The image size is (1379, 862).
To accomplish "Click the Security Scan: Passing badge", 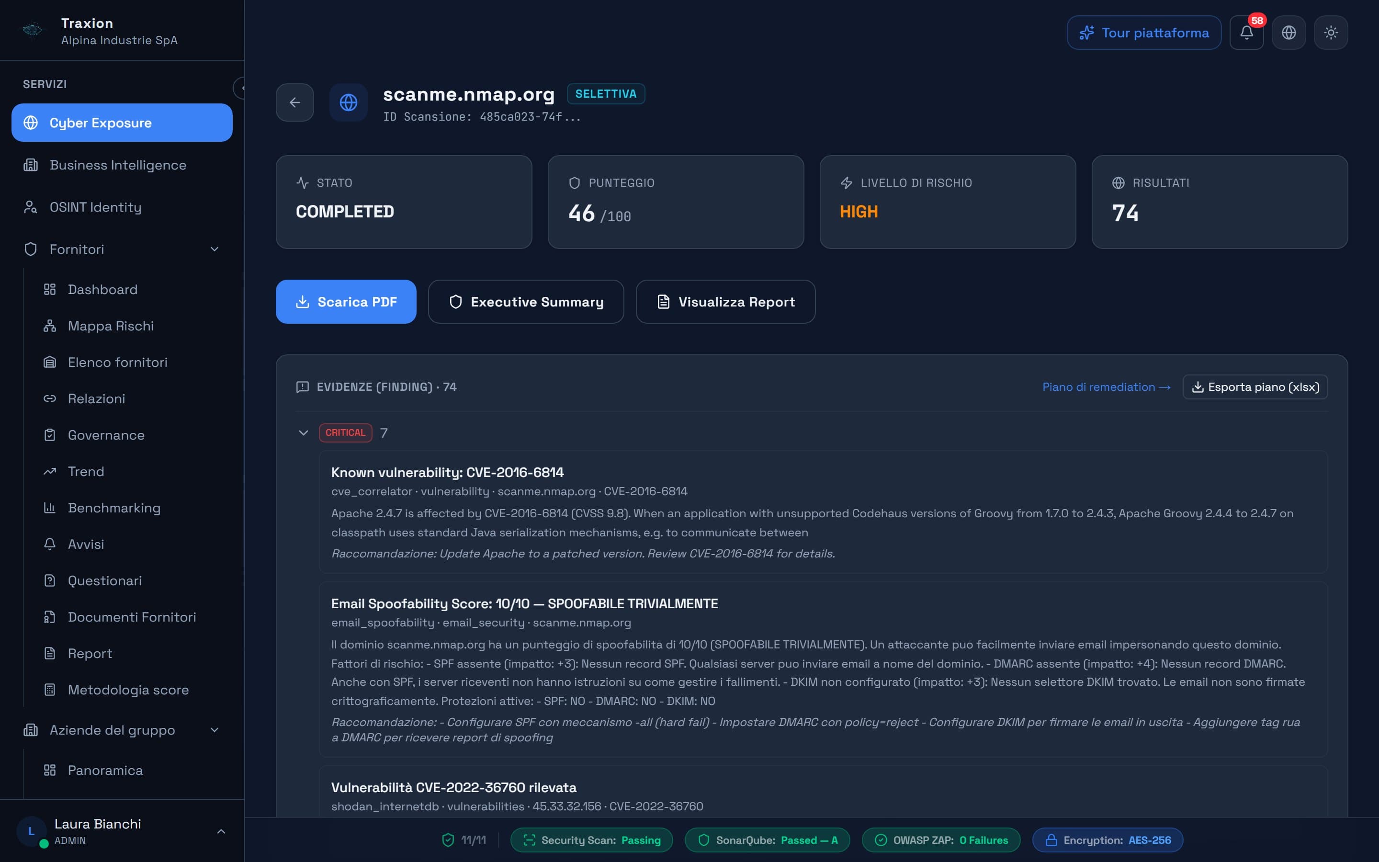I will [591, 840].
